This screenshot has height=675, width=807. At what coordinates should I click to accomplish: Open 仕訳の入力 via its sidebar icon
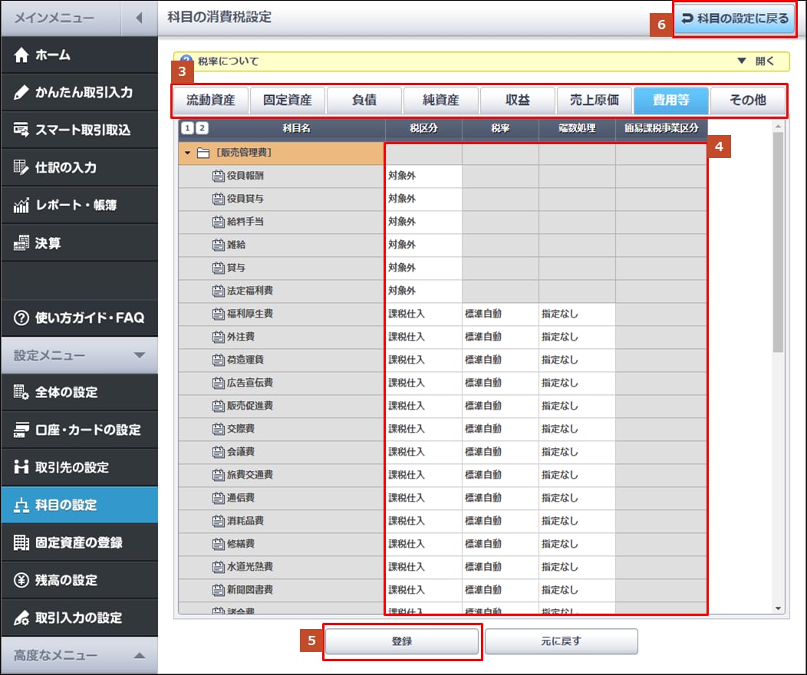point(21,168)
